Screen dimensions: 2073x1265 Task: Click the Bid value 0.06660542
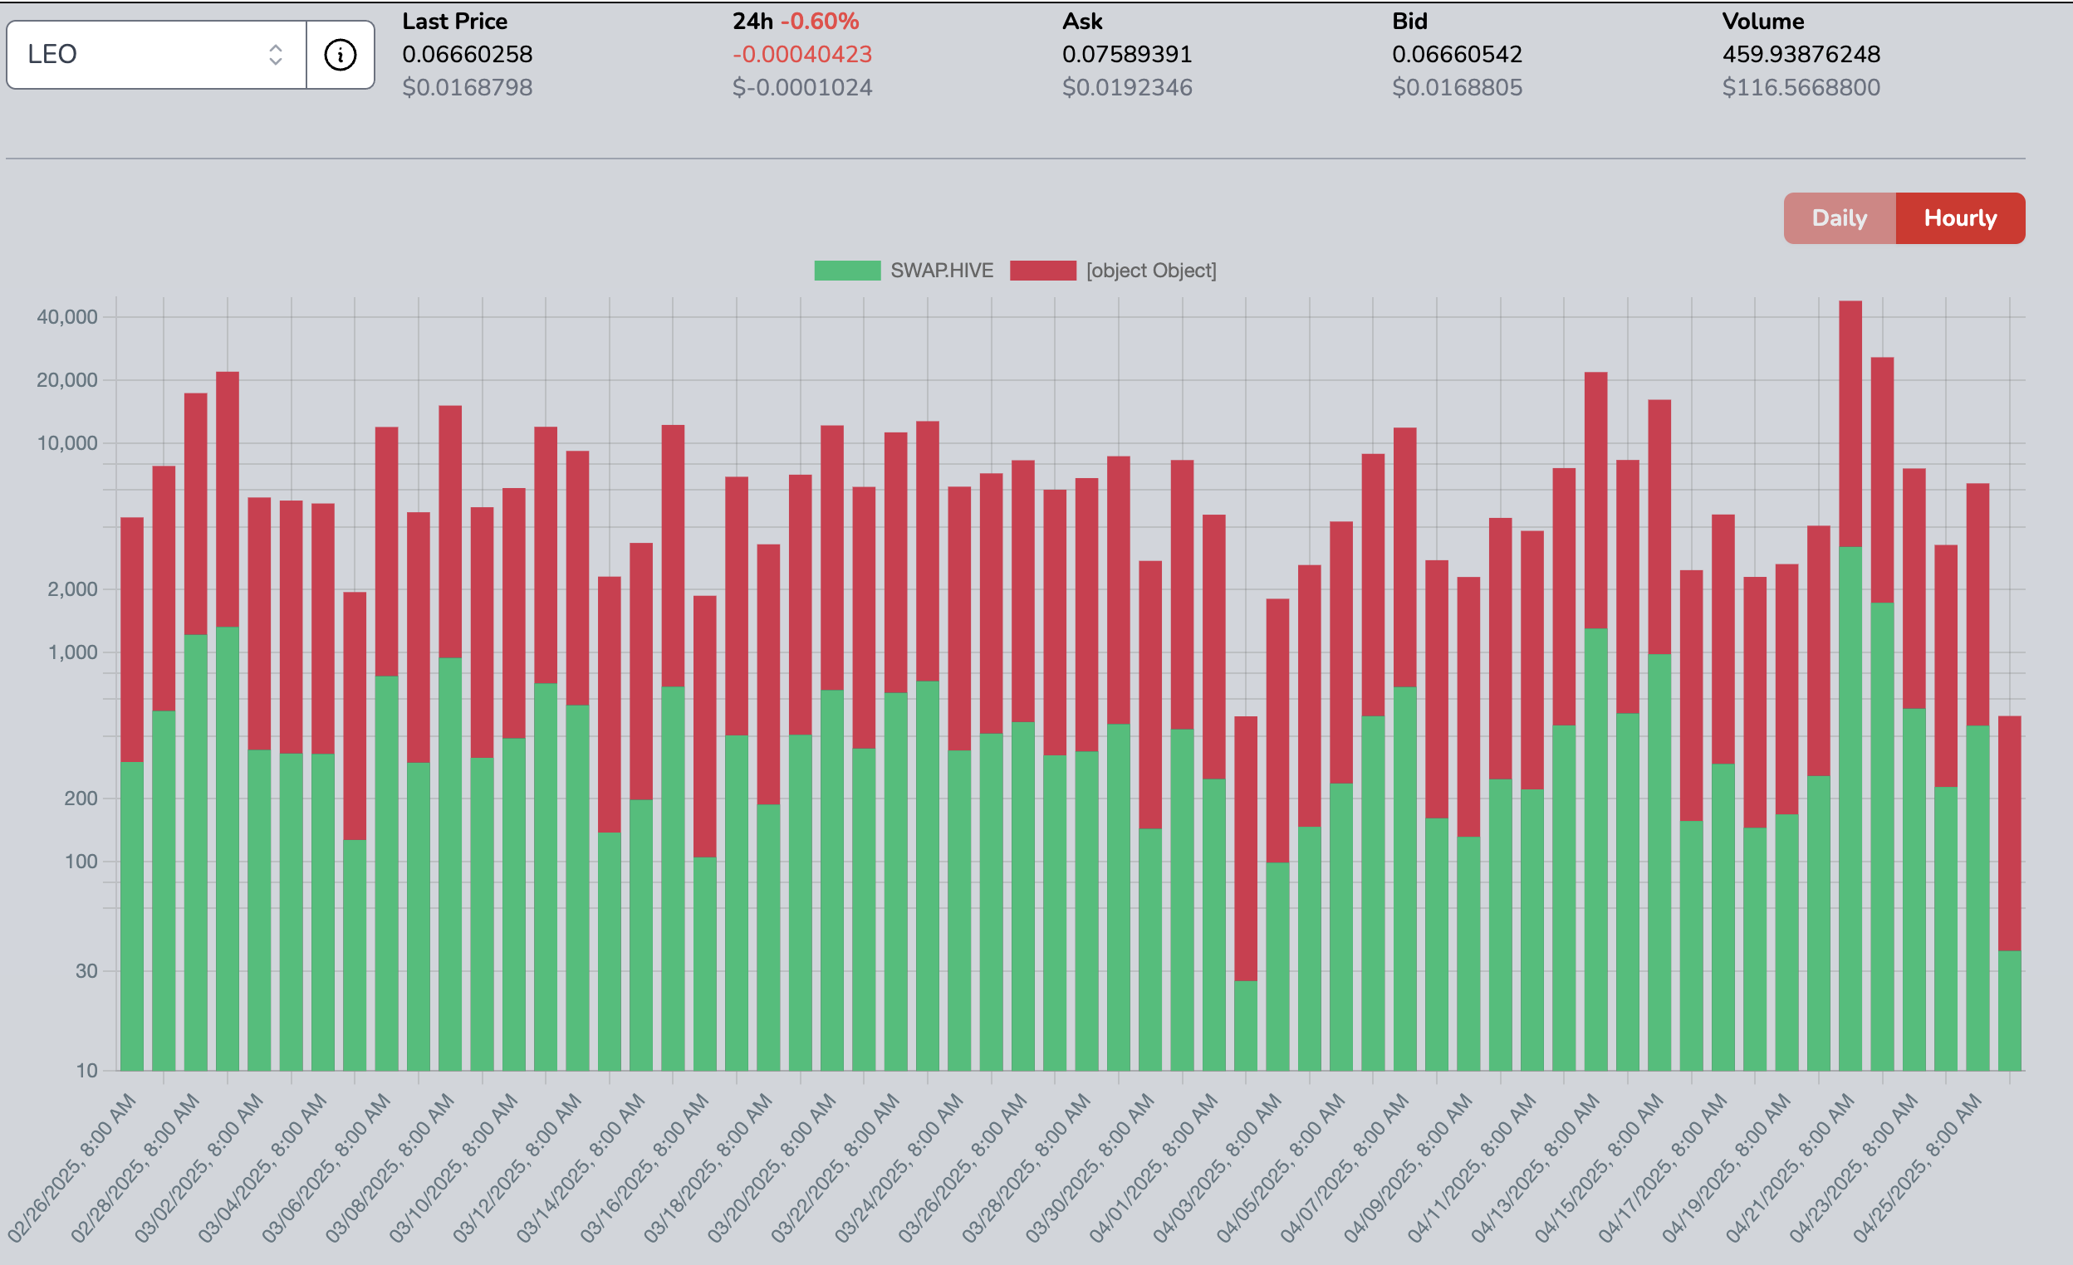click(1456, 54)
